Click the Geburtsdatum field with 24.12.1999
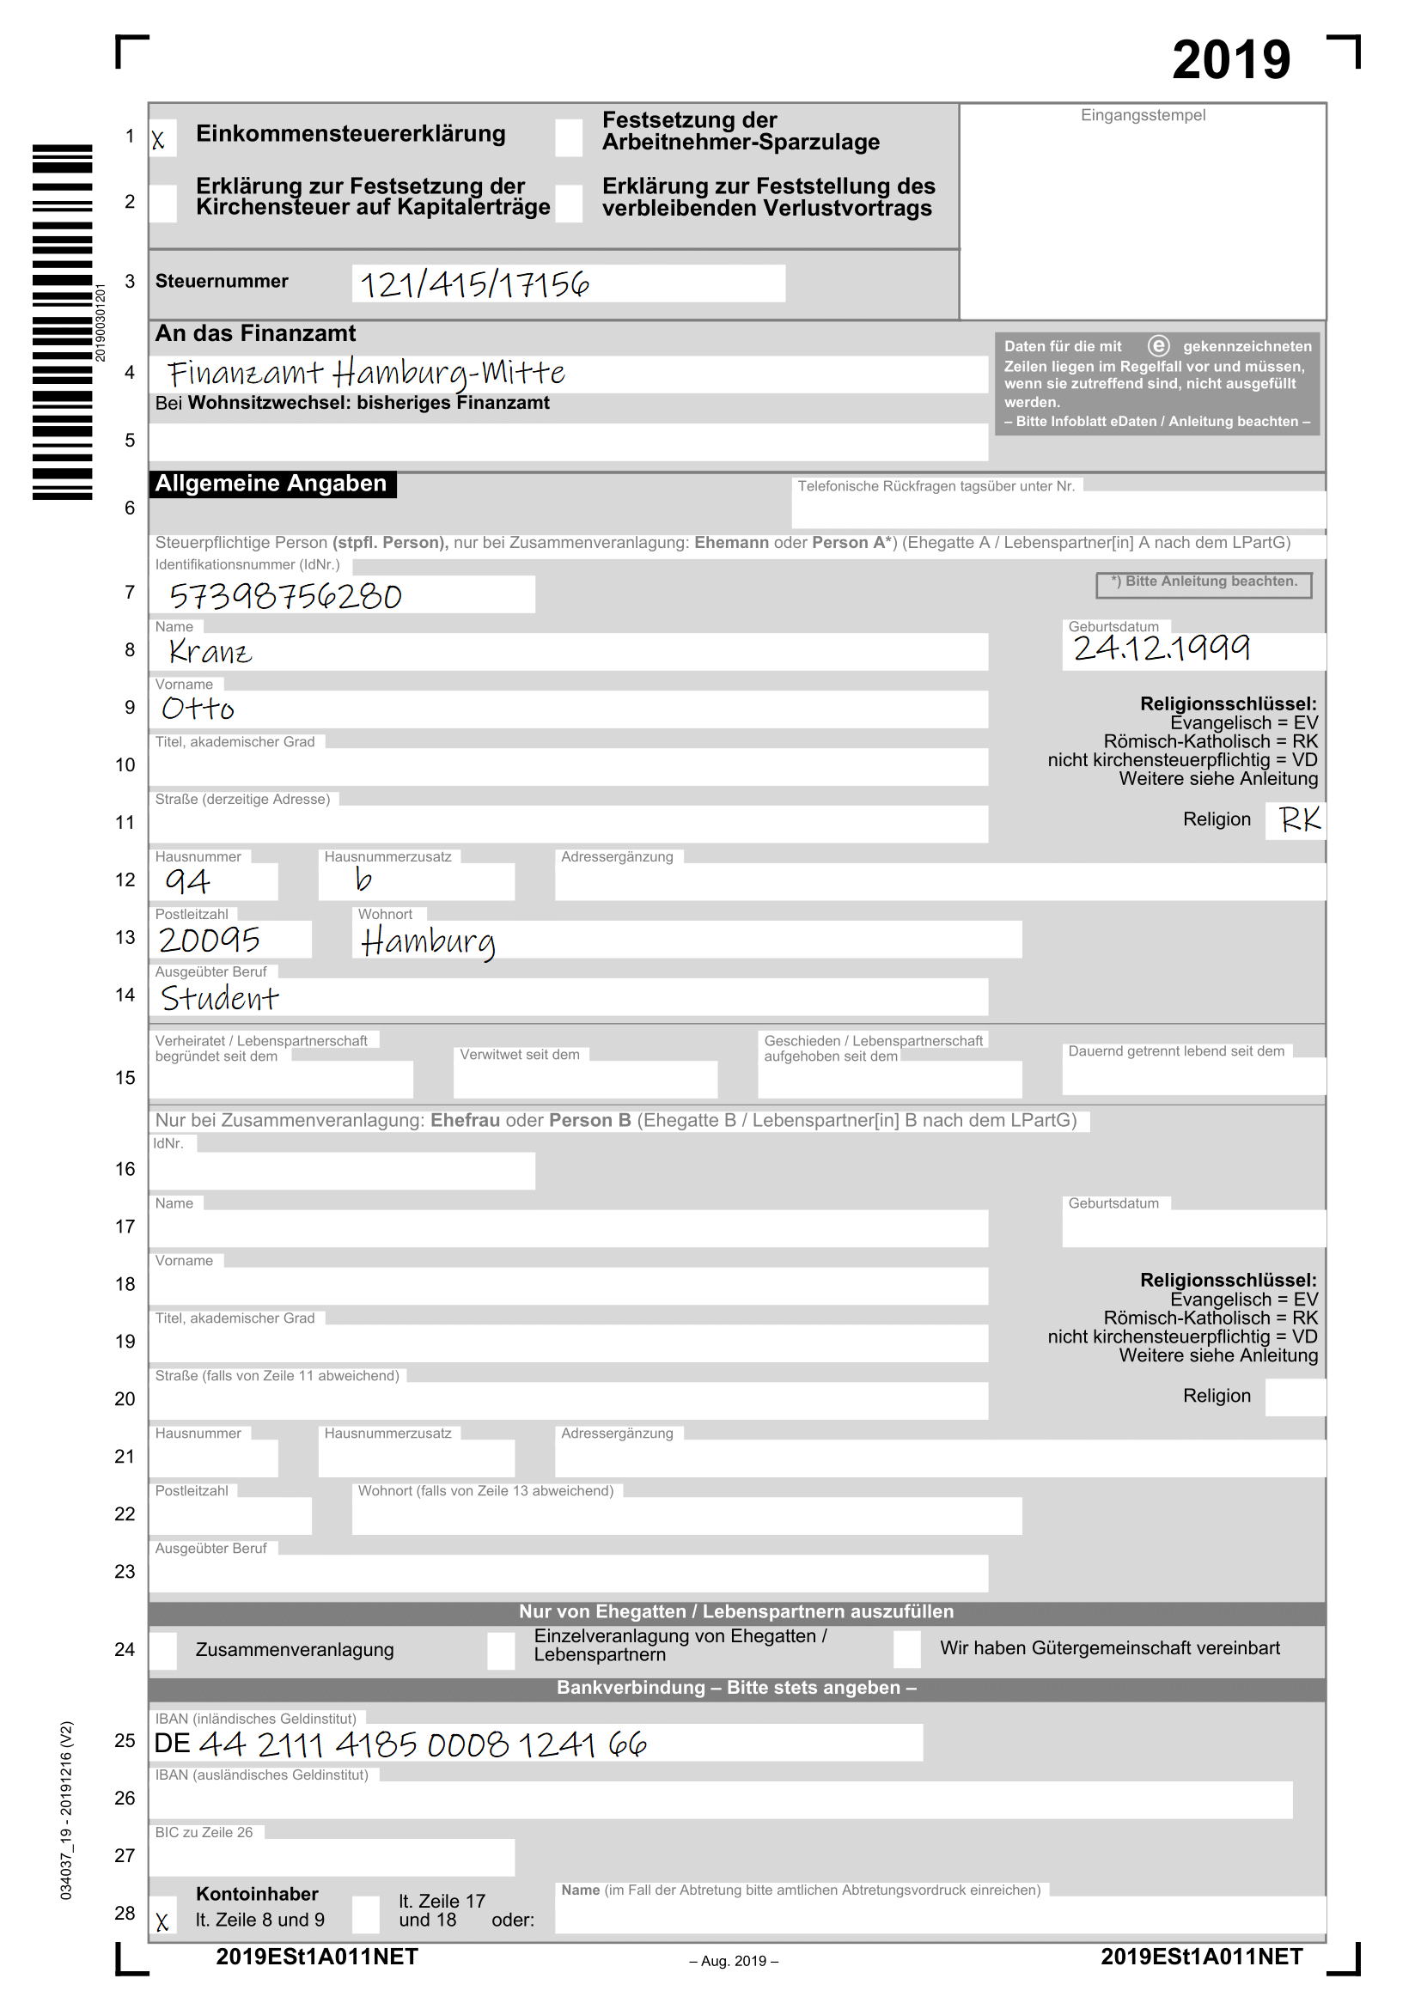This screenshot has width=1421, height=2009. coord(1194,653)
